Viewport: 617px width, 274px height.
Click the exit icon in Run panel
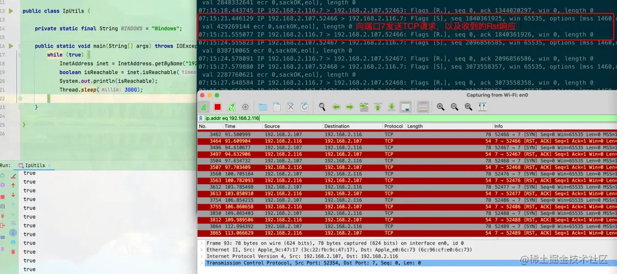click(x=3, y=225)
